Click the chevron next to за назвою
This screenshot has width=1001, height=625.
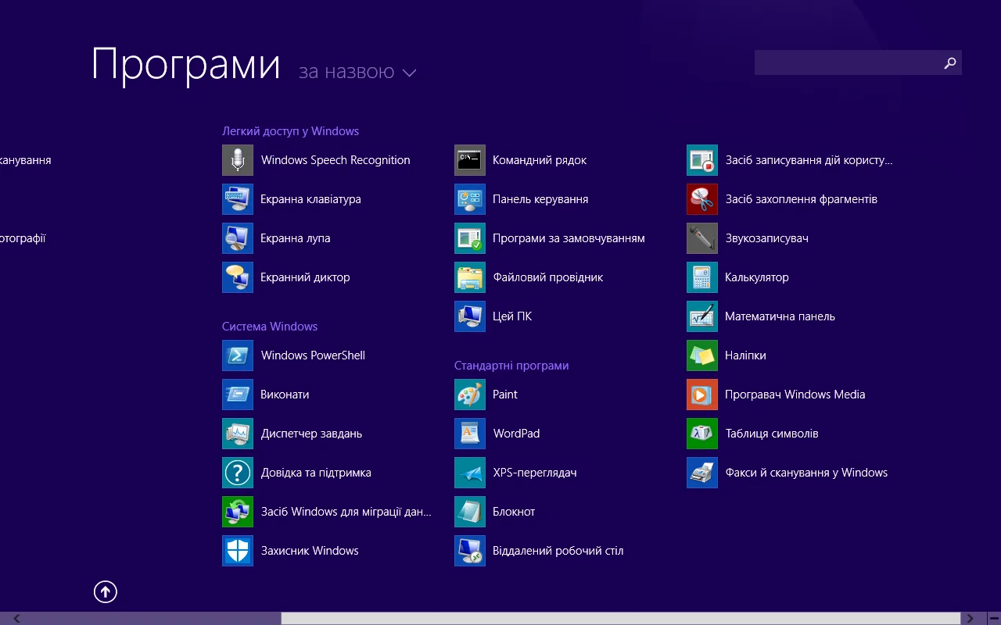tap(409, 73)
